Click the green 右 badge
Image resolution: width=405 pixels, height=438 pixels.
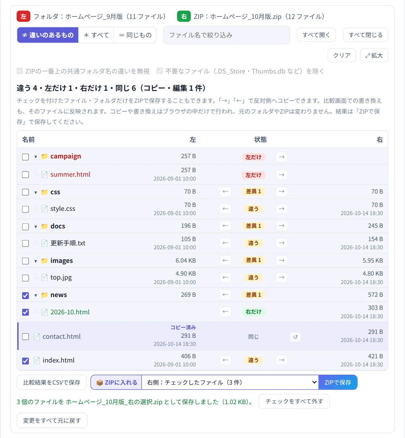(184, 16)
